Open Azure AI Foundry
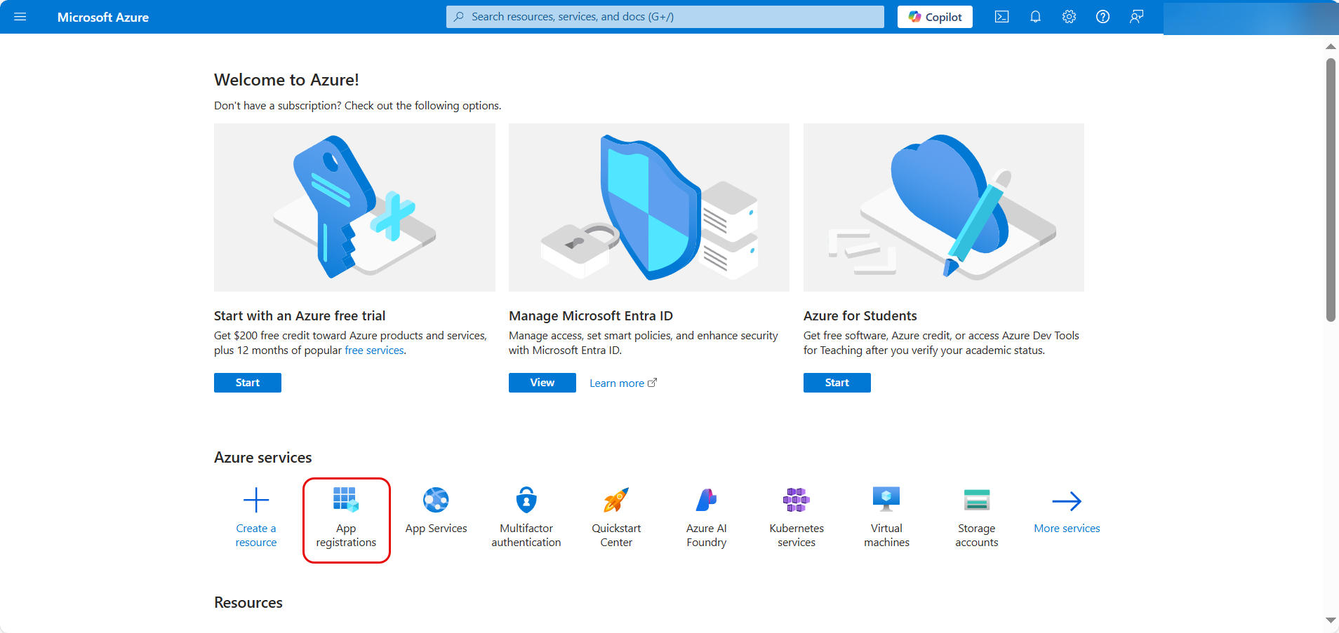 coord(706,519)
